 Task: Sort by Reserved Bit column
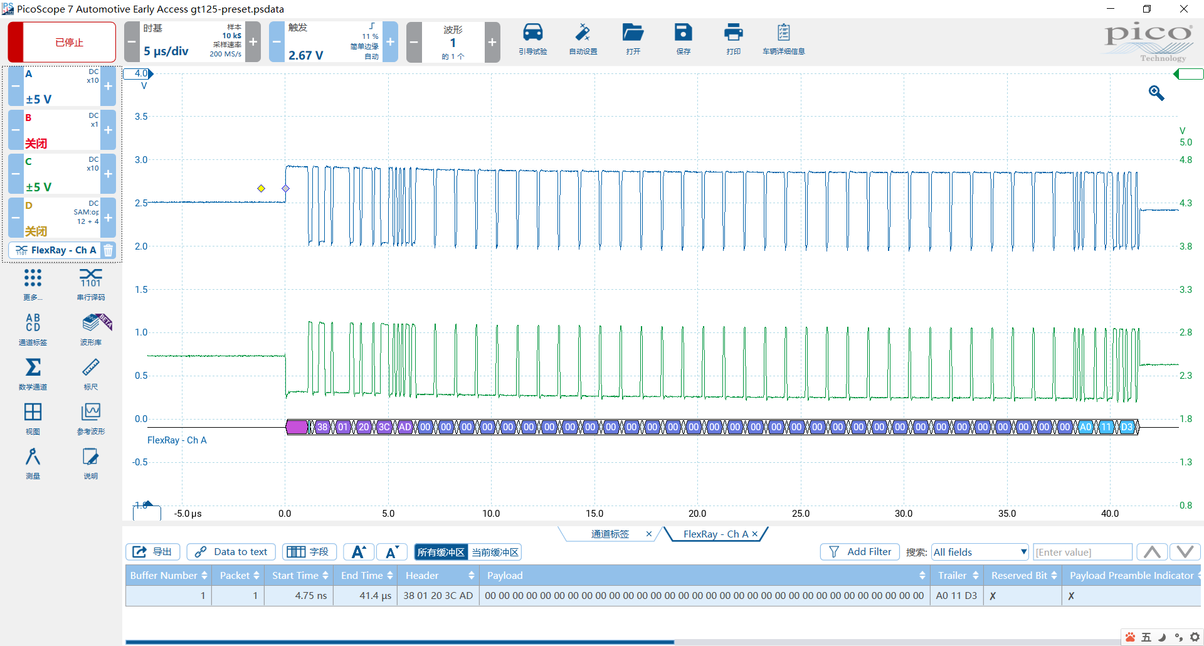tap(1023, 575)
